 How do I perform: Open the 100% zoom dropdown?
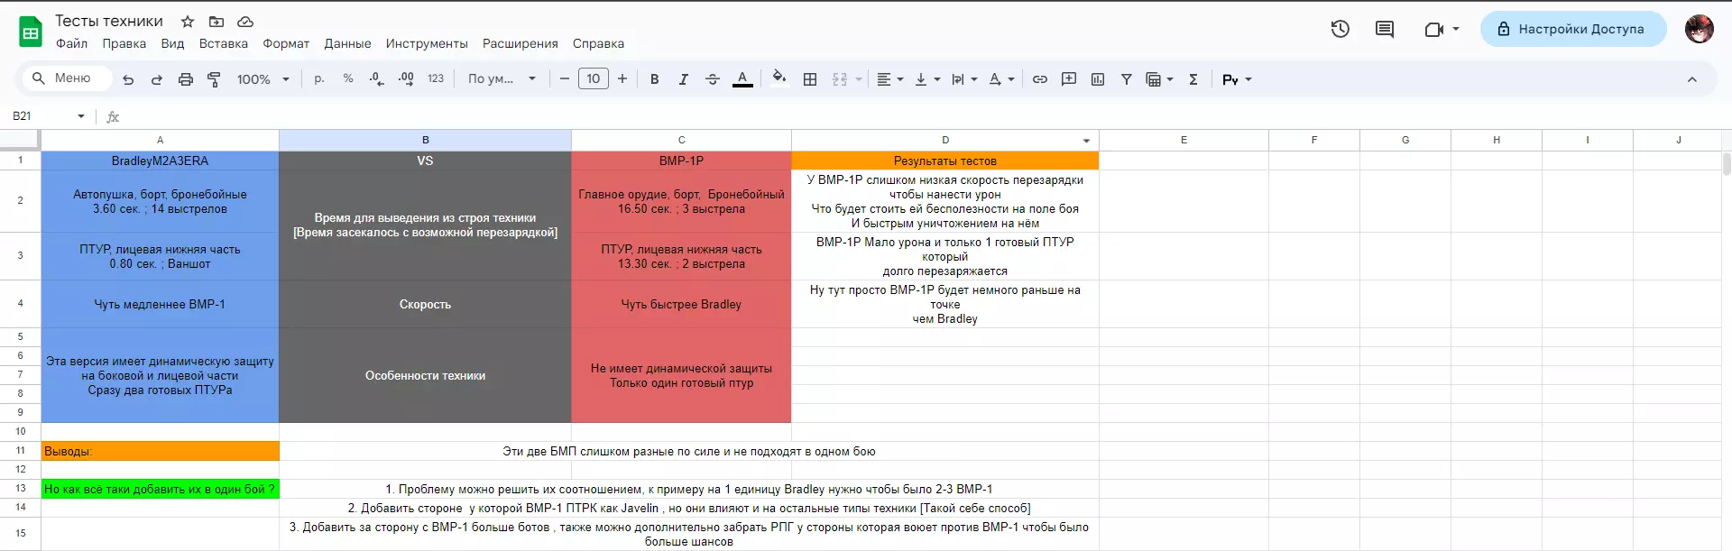[x=263, y=79]
